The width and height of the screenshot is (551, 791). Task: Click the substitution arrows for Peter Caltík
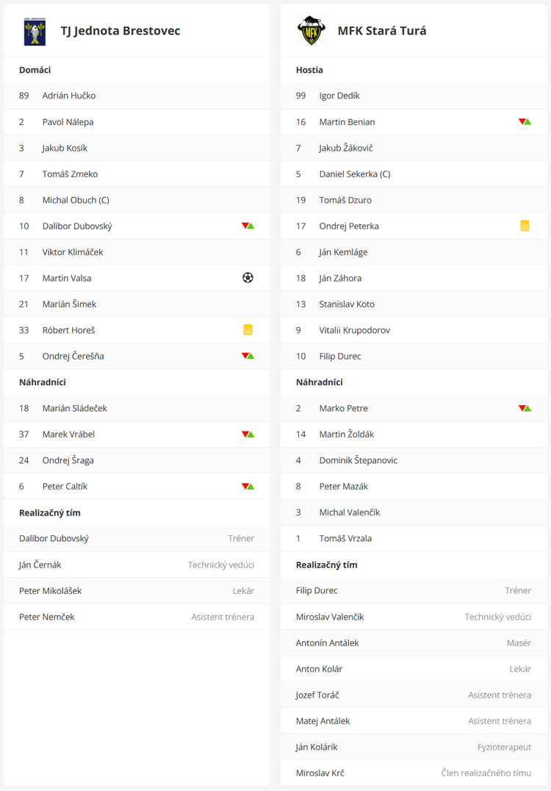(x=248, y=487)
